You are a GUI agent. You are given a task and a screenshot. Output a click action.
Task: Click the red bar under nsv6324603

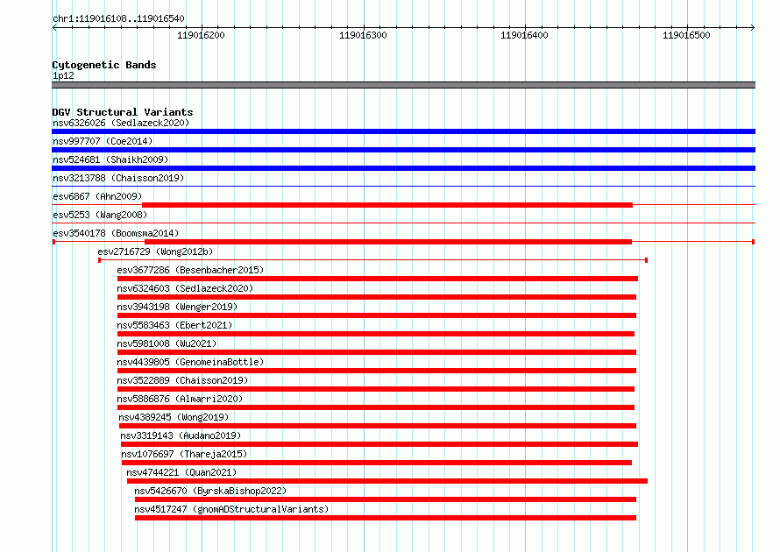click(x=377, y=297)
